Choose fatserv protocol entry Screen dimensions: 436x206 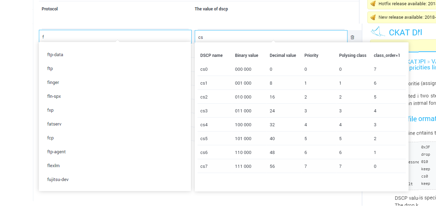(x=54, y=124)
